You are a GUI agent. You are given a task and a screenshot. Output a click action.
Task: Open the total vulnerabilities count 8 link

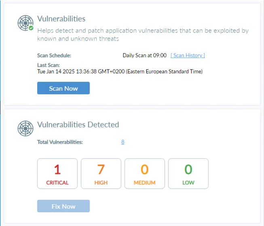[x=123, y=142]
